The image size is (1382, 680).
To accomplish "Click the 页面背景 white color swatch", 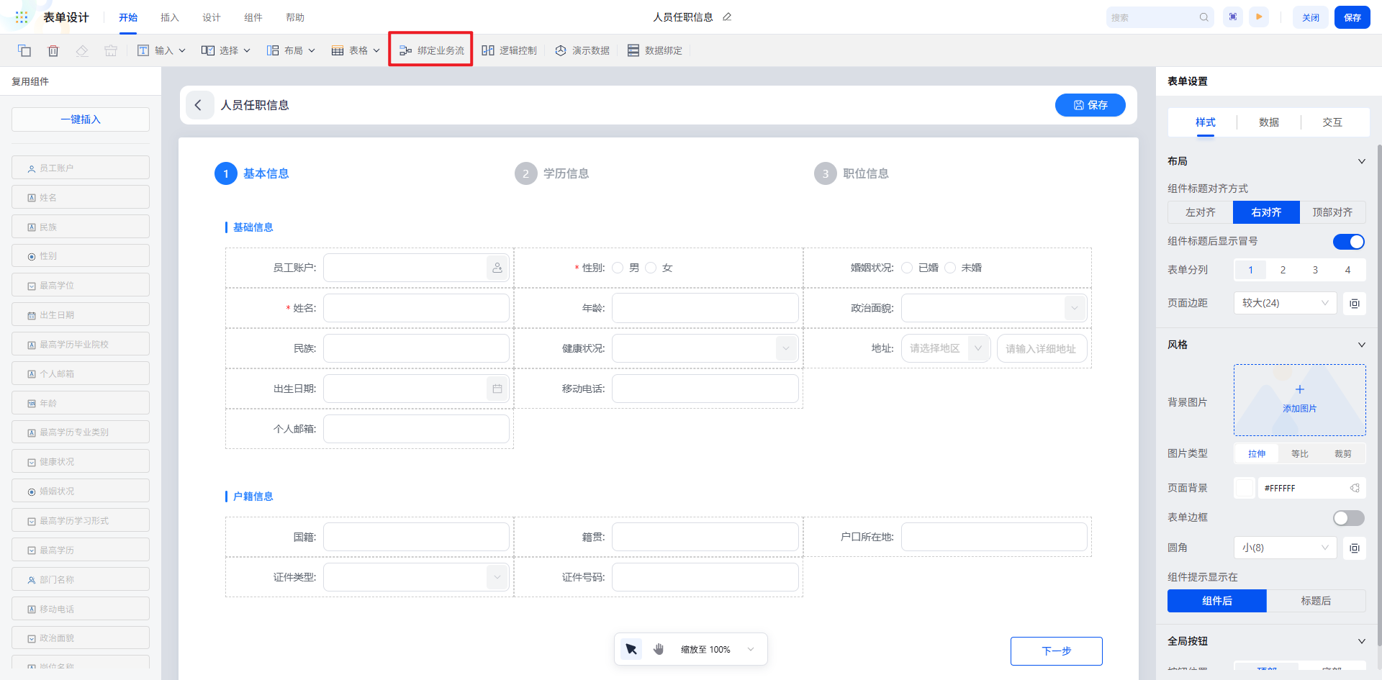I will click(x=1245, y=488).
